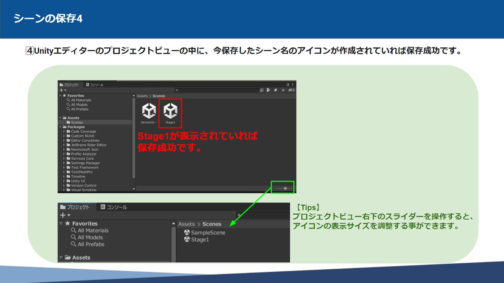Select the Unity UI package folder

[76, 181]
